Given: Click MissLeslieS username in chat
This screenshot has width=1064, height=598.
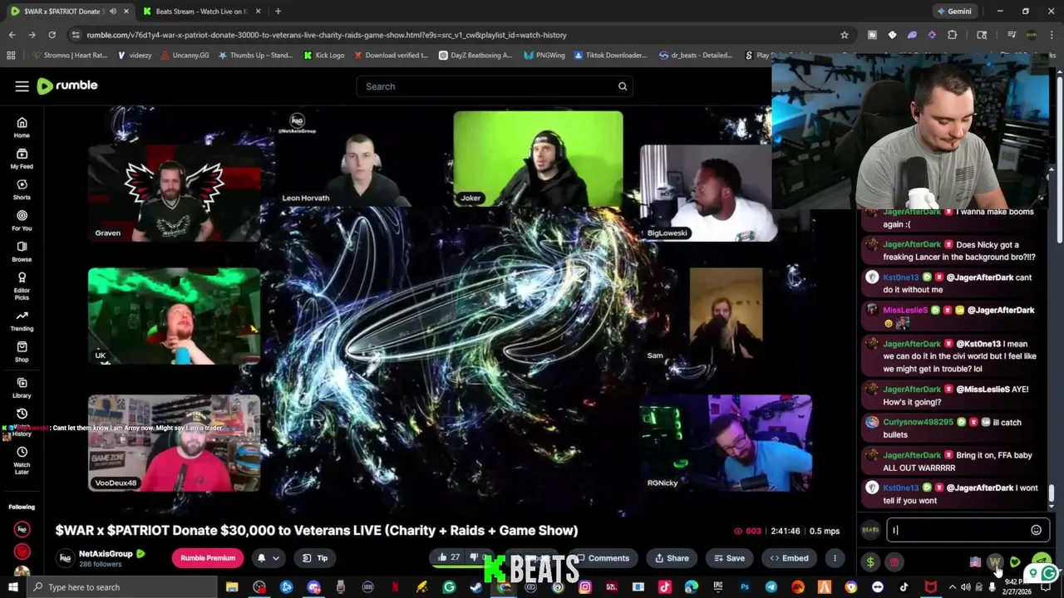Looking at the screenshot, I should click(905, 310).
